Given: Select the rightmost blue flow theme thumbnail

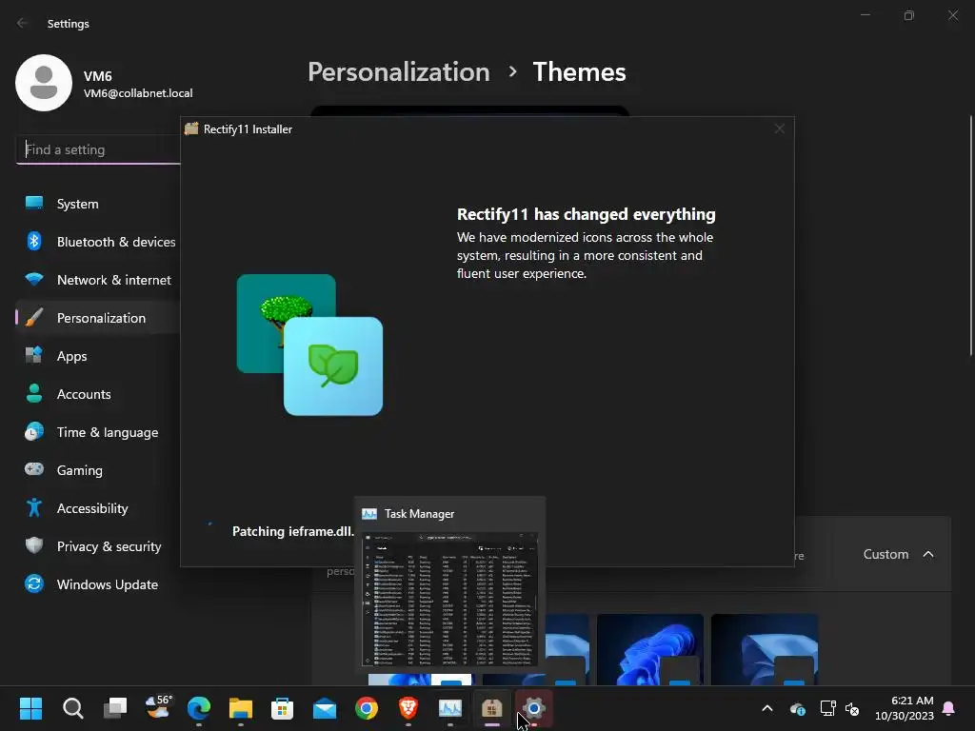Looking at the screenshot, I should (765, 649).
